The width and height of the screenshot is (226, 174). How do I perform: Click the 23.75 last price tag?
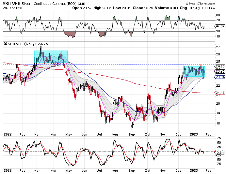tap(219, 71)
